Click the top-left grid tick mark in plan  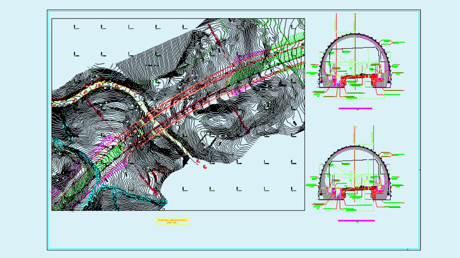pos(75,27)
